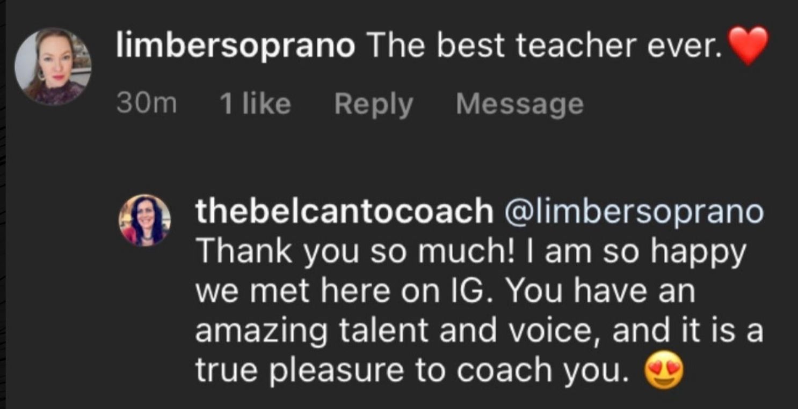Open limbersoprano's profile picture

coord(53,66)
